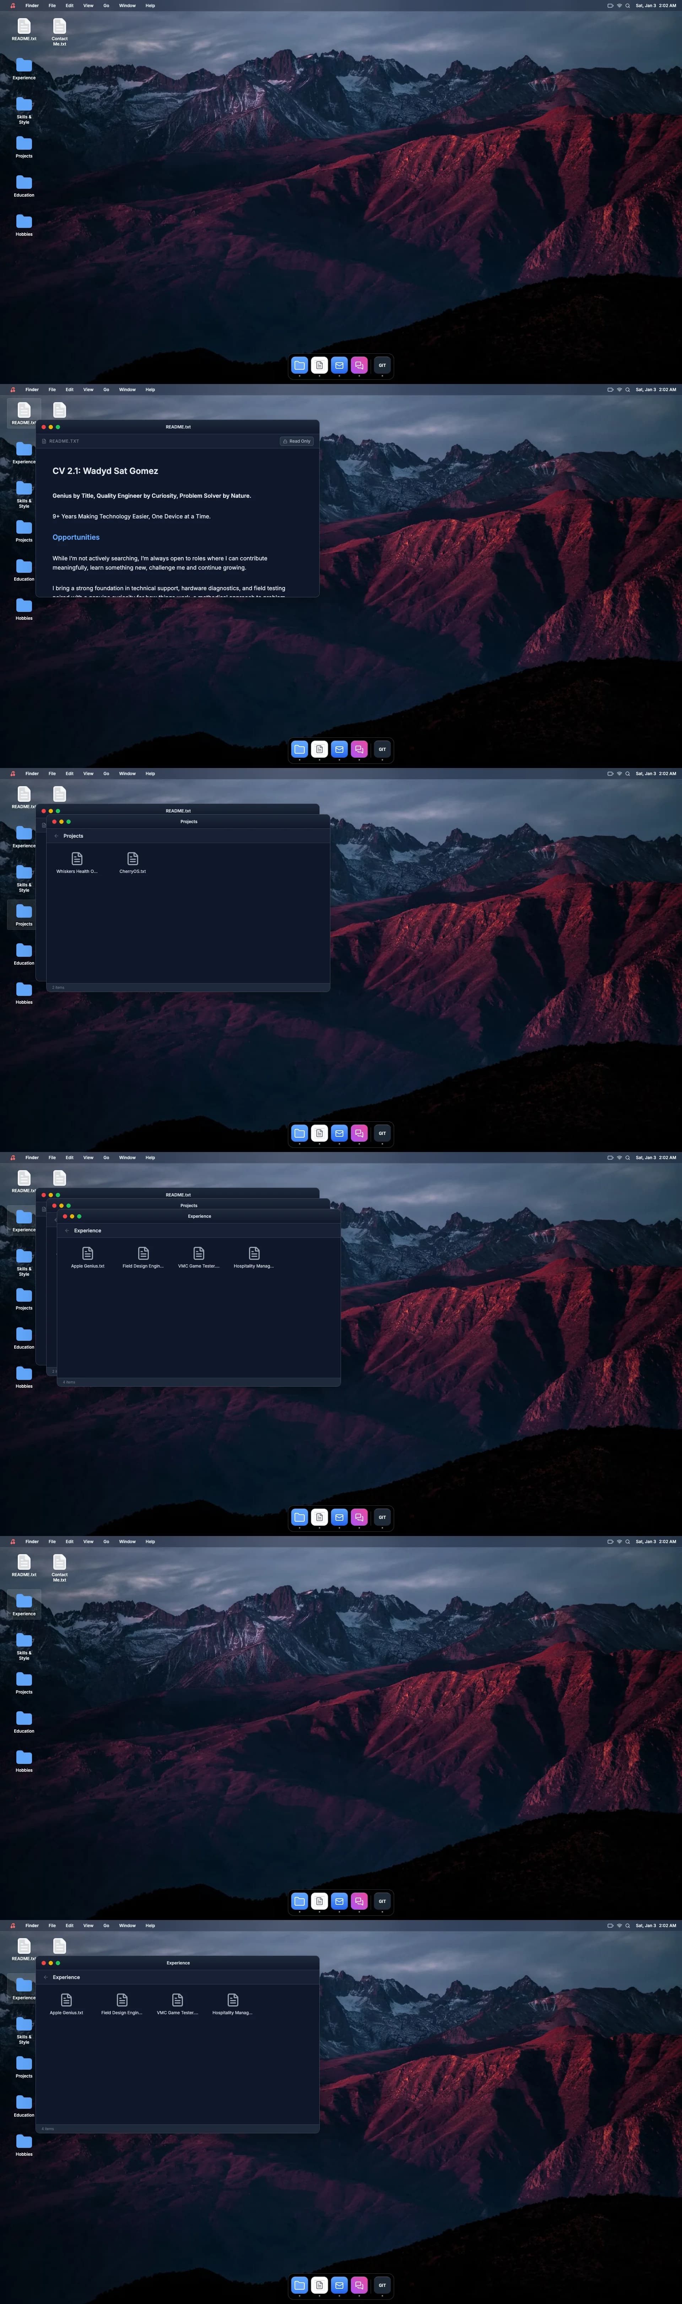Click the README.TXT path label in editor
This screenshot has height=2304, width=682.
click(x=64, y=441)
